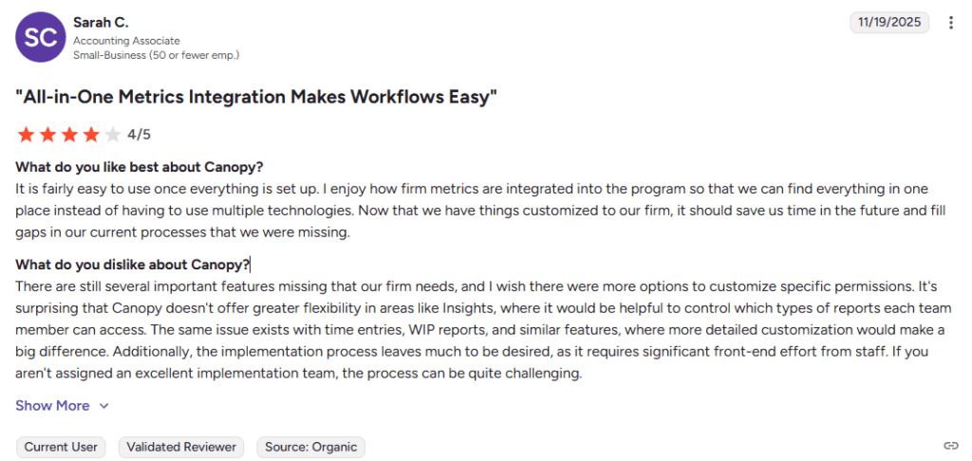Click the Accounting Associate job title

coord(126,41)
